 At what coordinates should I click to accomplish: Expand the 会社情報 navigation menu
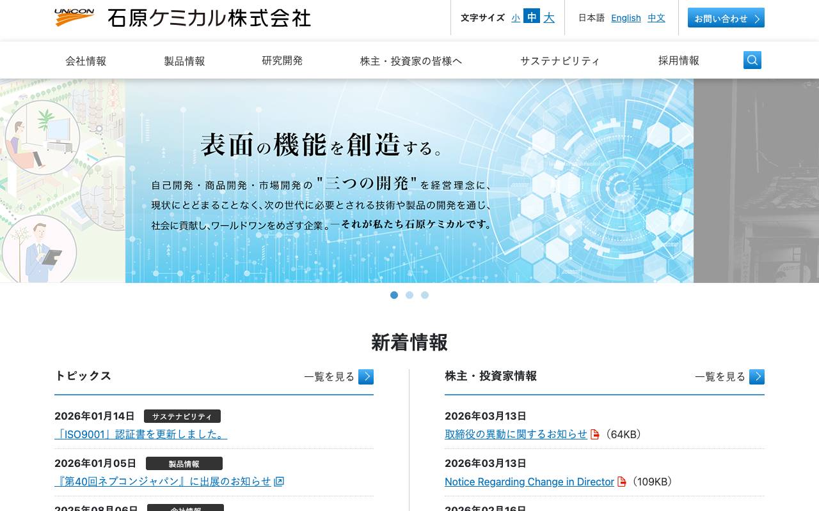coord(86,61)
